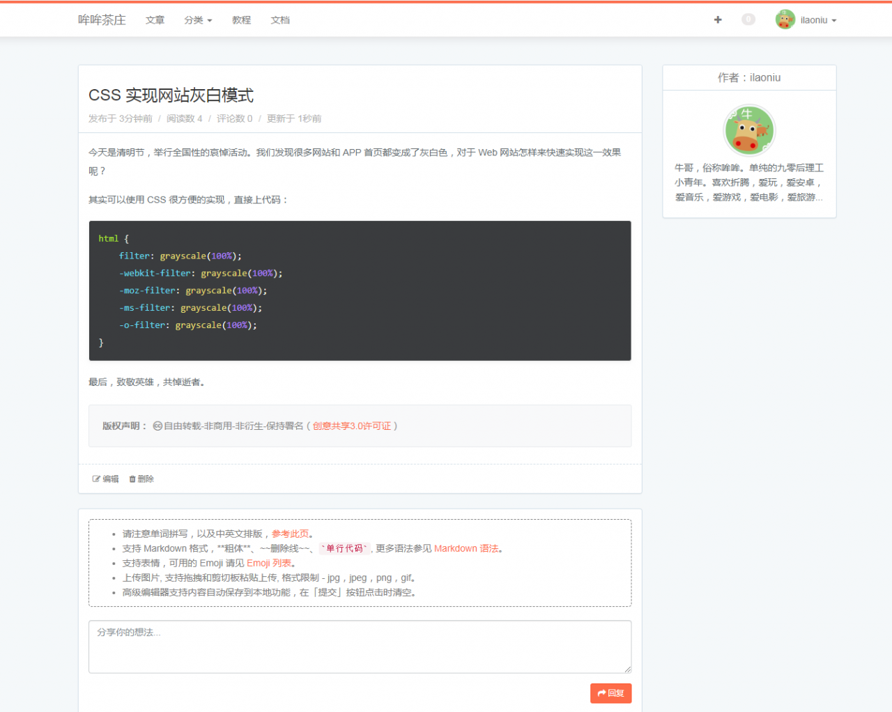Viewport: 892px width, 712px height.
Task: Click the 删除 trash icon
Action: click(132, 479)
